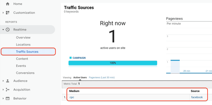Click the Pageviews chart title
The width and height of the screenshot is (212, 105).
(x=174, y=18)
